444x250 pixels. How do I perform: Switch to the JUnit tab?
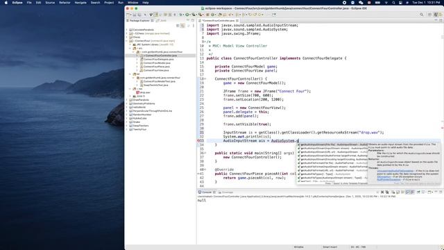coord(162,20)
